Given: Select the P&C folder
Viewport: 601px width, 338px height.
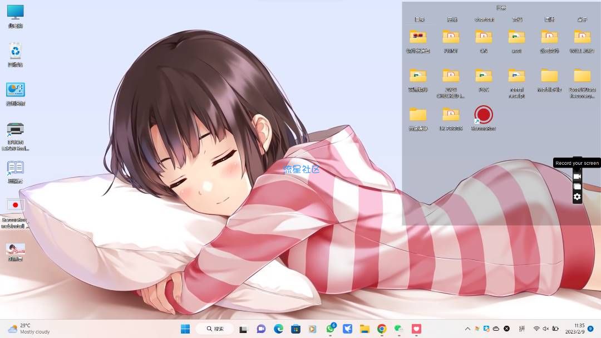Looking at the screenshot, I should (x=484, y=80).
